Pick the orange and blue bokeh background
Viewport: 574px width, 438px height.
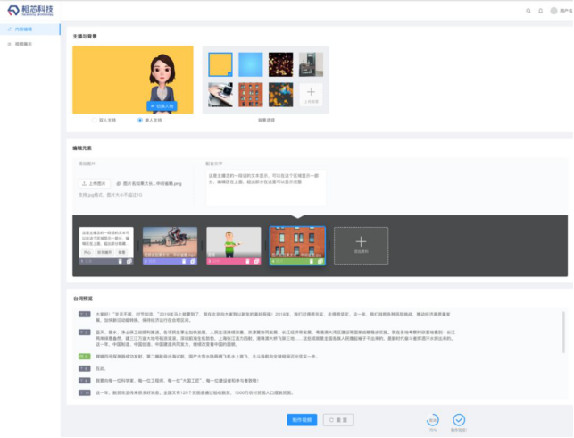tap(281, 95)
